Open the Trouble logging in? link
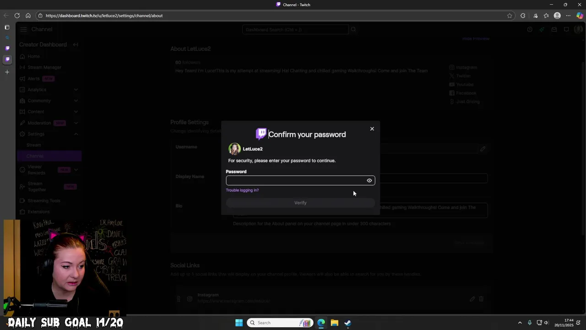586x330 pixels. tap(242, 190)
